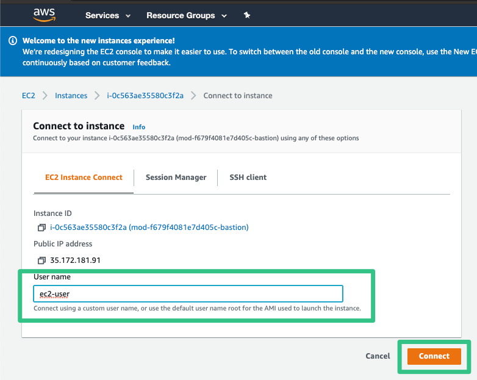This screenshot has width=477, height=380.
Task: Focus the User name input field
Action: [188, 294]
